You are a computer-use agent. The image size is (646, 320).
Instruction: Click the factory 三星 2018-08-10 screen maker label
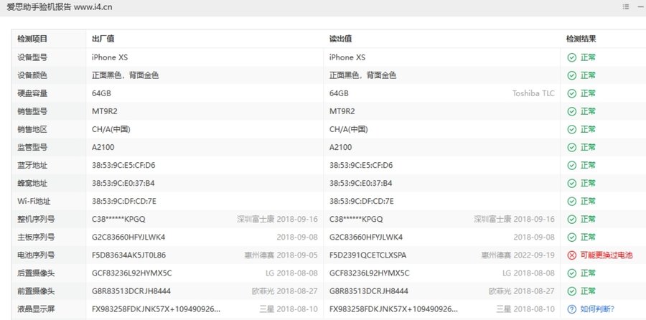(289, 309)
